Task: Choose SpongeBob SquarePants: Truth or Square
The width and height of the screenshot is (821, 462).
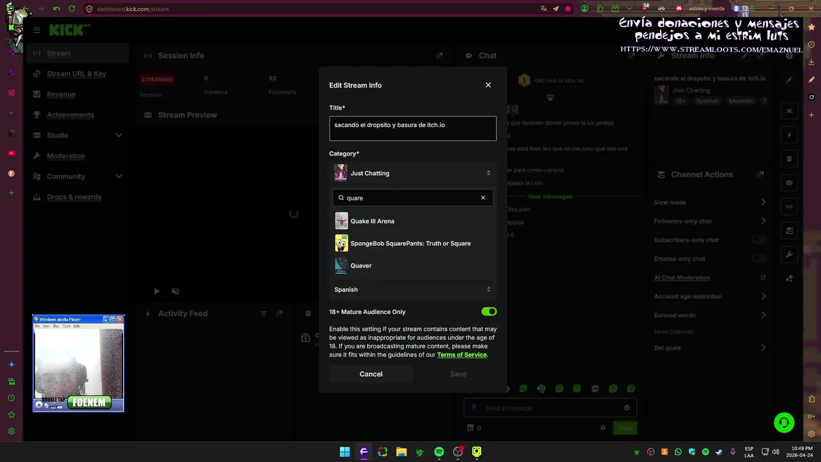Action: pyautogui.click(x=412, y=243)
